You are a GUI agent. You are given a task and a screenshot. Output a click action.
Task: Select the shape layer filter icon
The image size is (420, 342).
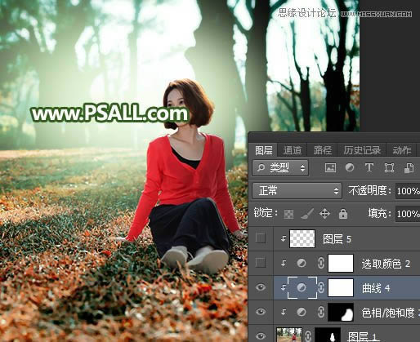pos(389,167)
